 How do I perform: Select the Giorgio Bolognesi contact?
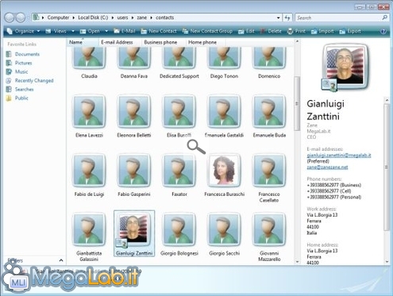coord(179,234)
